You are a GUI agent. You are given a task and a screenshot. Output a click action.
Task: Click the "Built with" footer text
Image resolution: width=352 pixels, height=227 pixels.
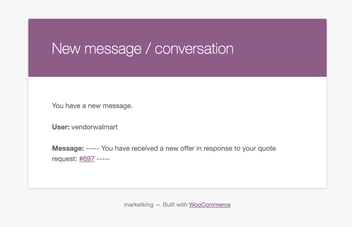(x=175, y=205)
